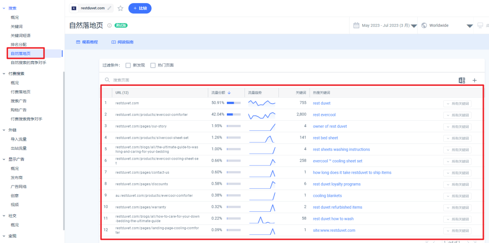The width and height of the screenshot is (489, 243).
Task: Collapse the 付费搜索 sidebar section
Action: 4,74
